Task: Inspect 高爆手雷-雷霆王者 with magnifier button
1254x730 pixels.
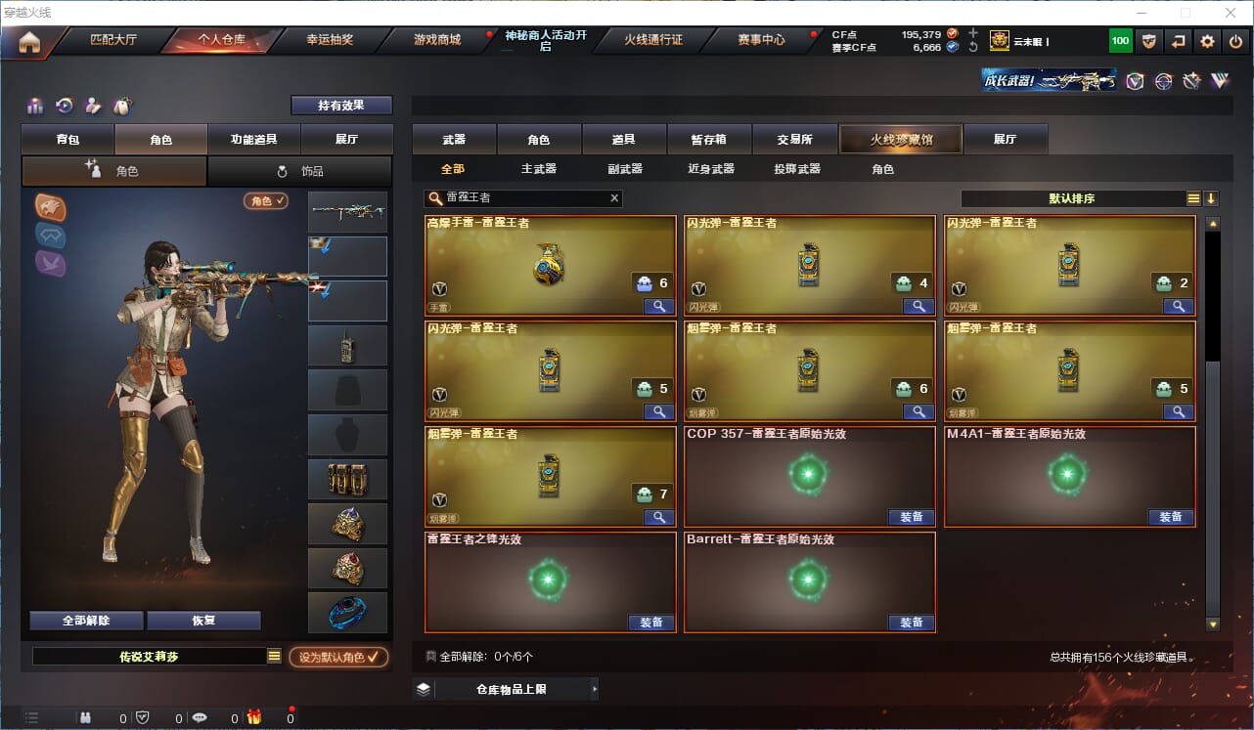Action: [x=659, y=306]
